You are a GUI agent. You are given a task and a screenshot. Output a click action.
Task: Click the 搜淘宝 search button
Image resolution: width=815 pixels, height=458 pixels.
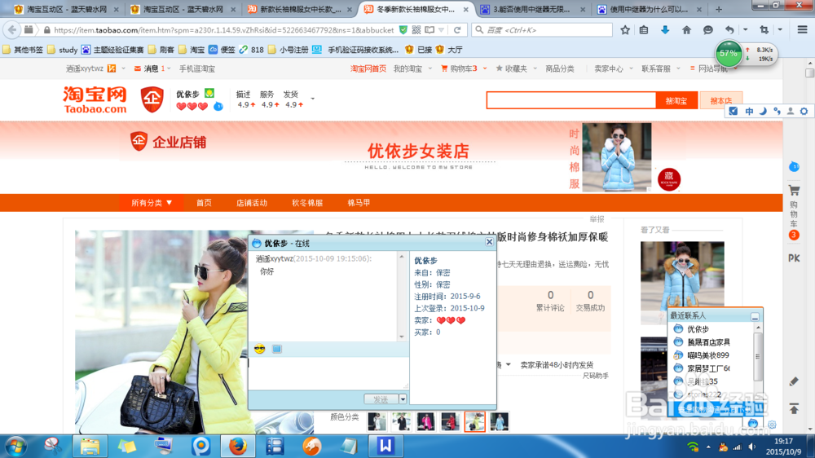coord(676,100)
